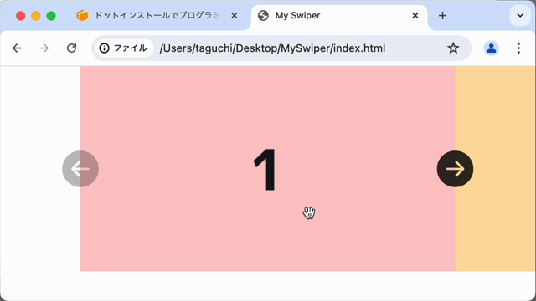536x301 pixels.
Task: Click the yellow macOS minimize button
Action: [36, 16]
